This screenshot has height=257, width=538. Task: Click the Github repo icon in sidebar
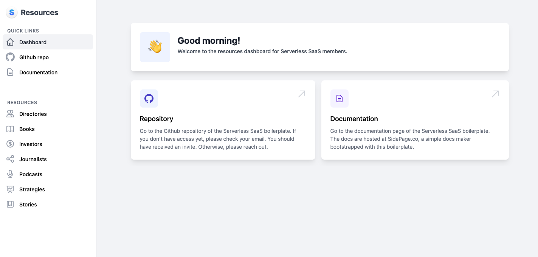tap(10, 57)
